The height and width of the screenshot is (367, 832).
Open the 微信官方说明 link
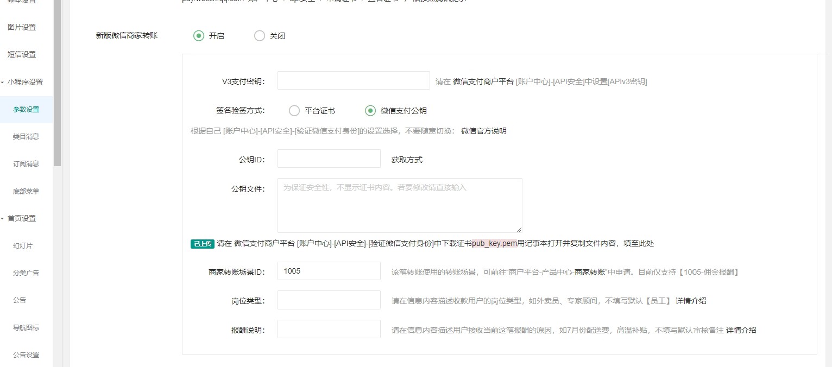coord(484,131)
